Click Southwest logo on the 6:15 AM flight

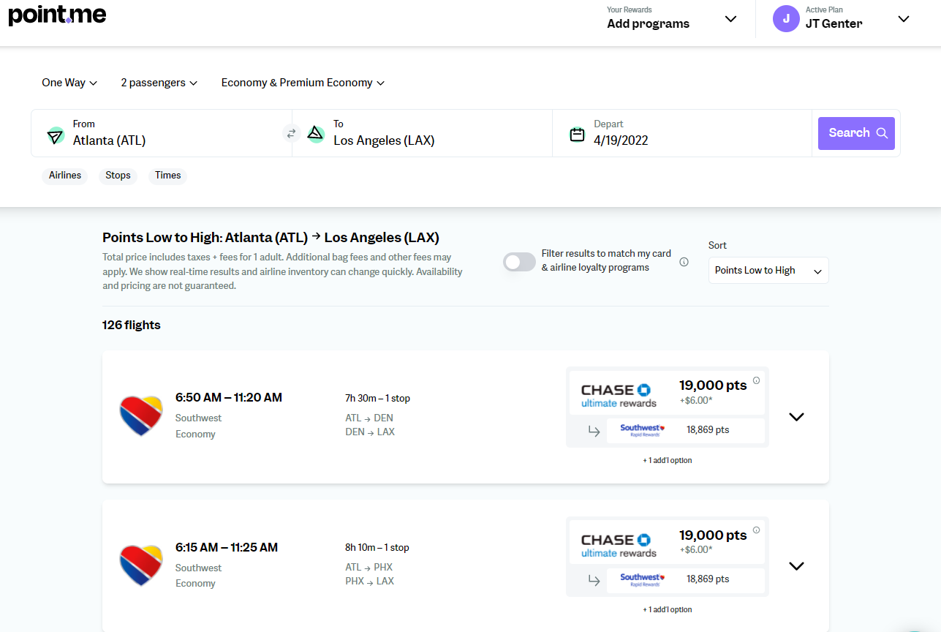click(140, 565)
